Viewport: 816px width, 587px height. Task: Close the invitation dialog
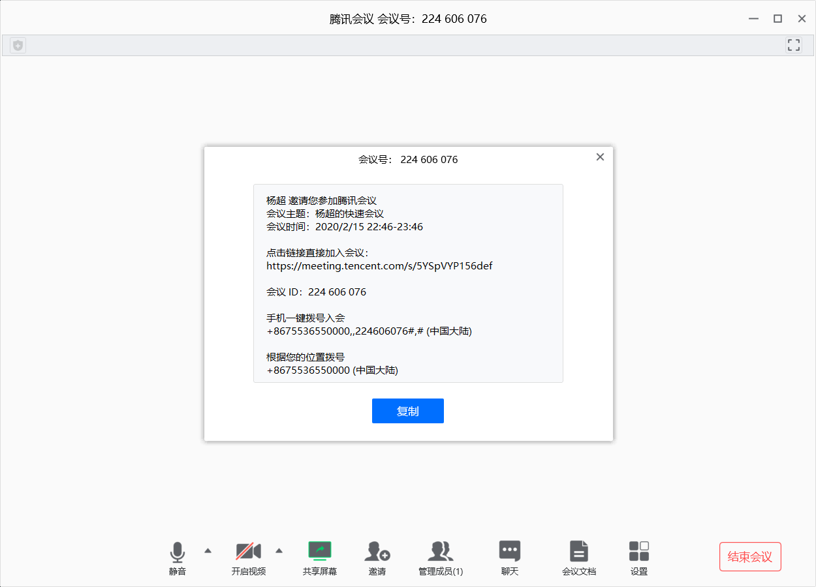pyautogui.click(x=601, y=157)
